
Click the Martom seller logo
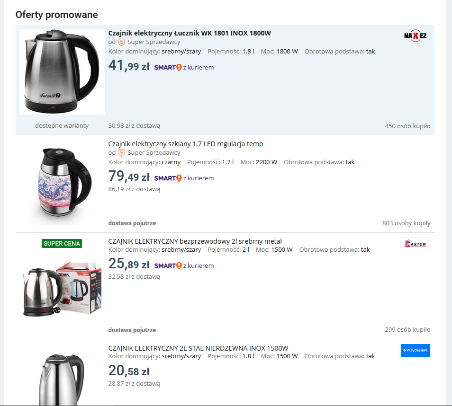pos(415,244)
